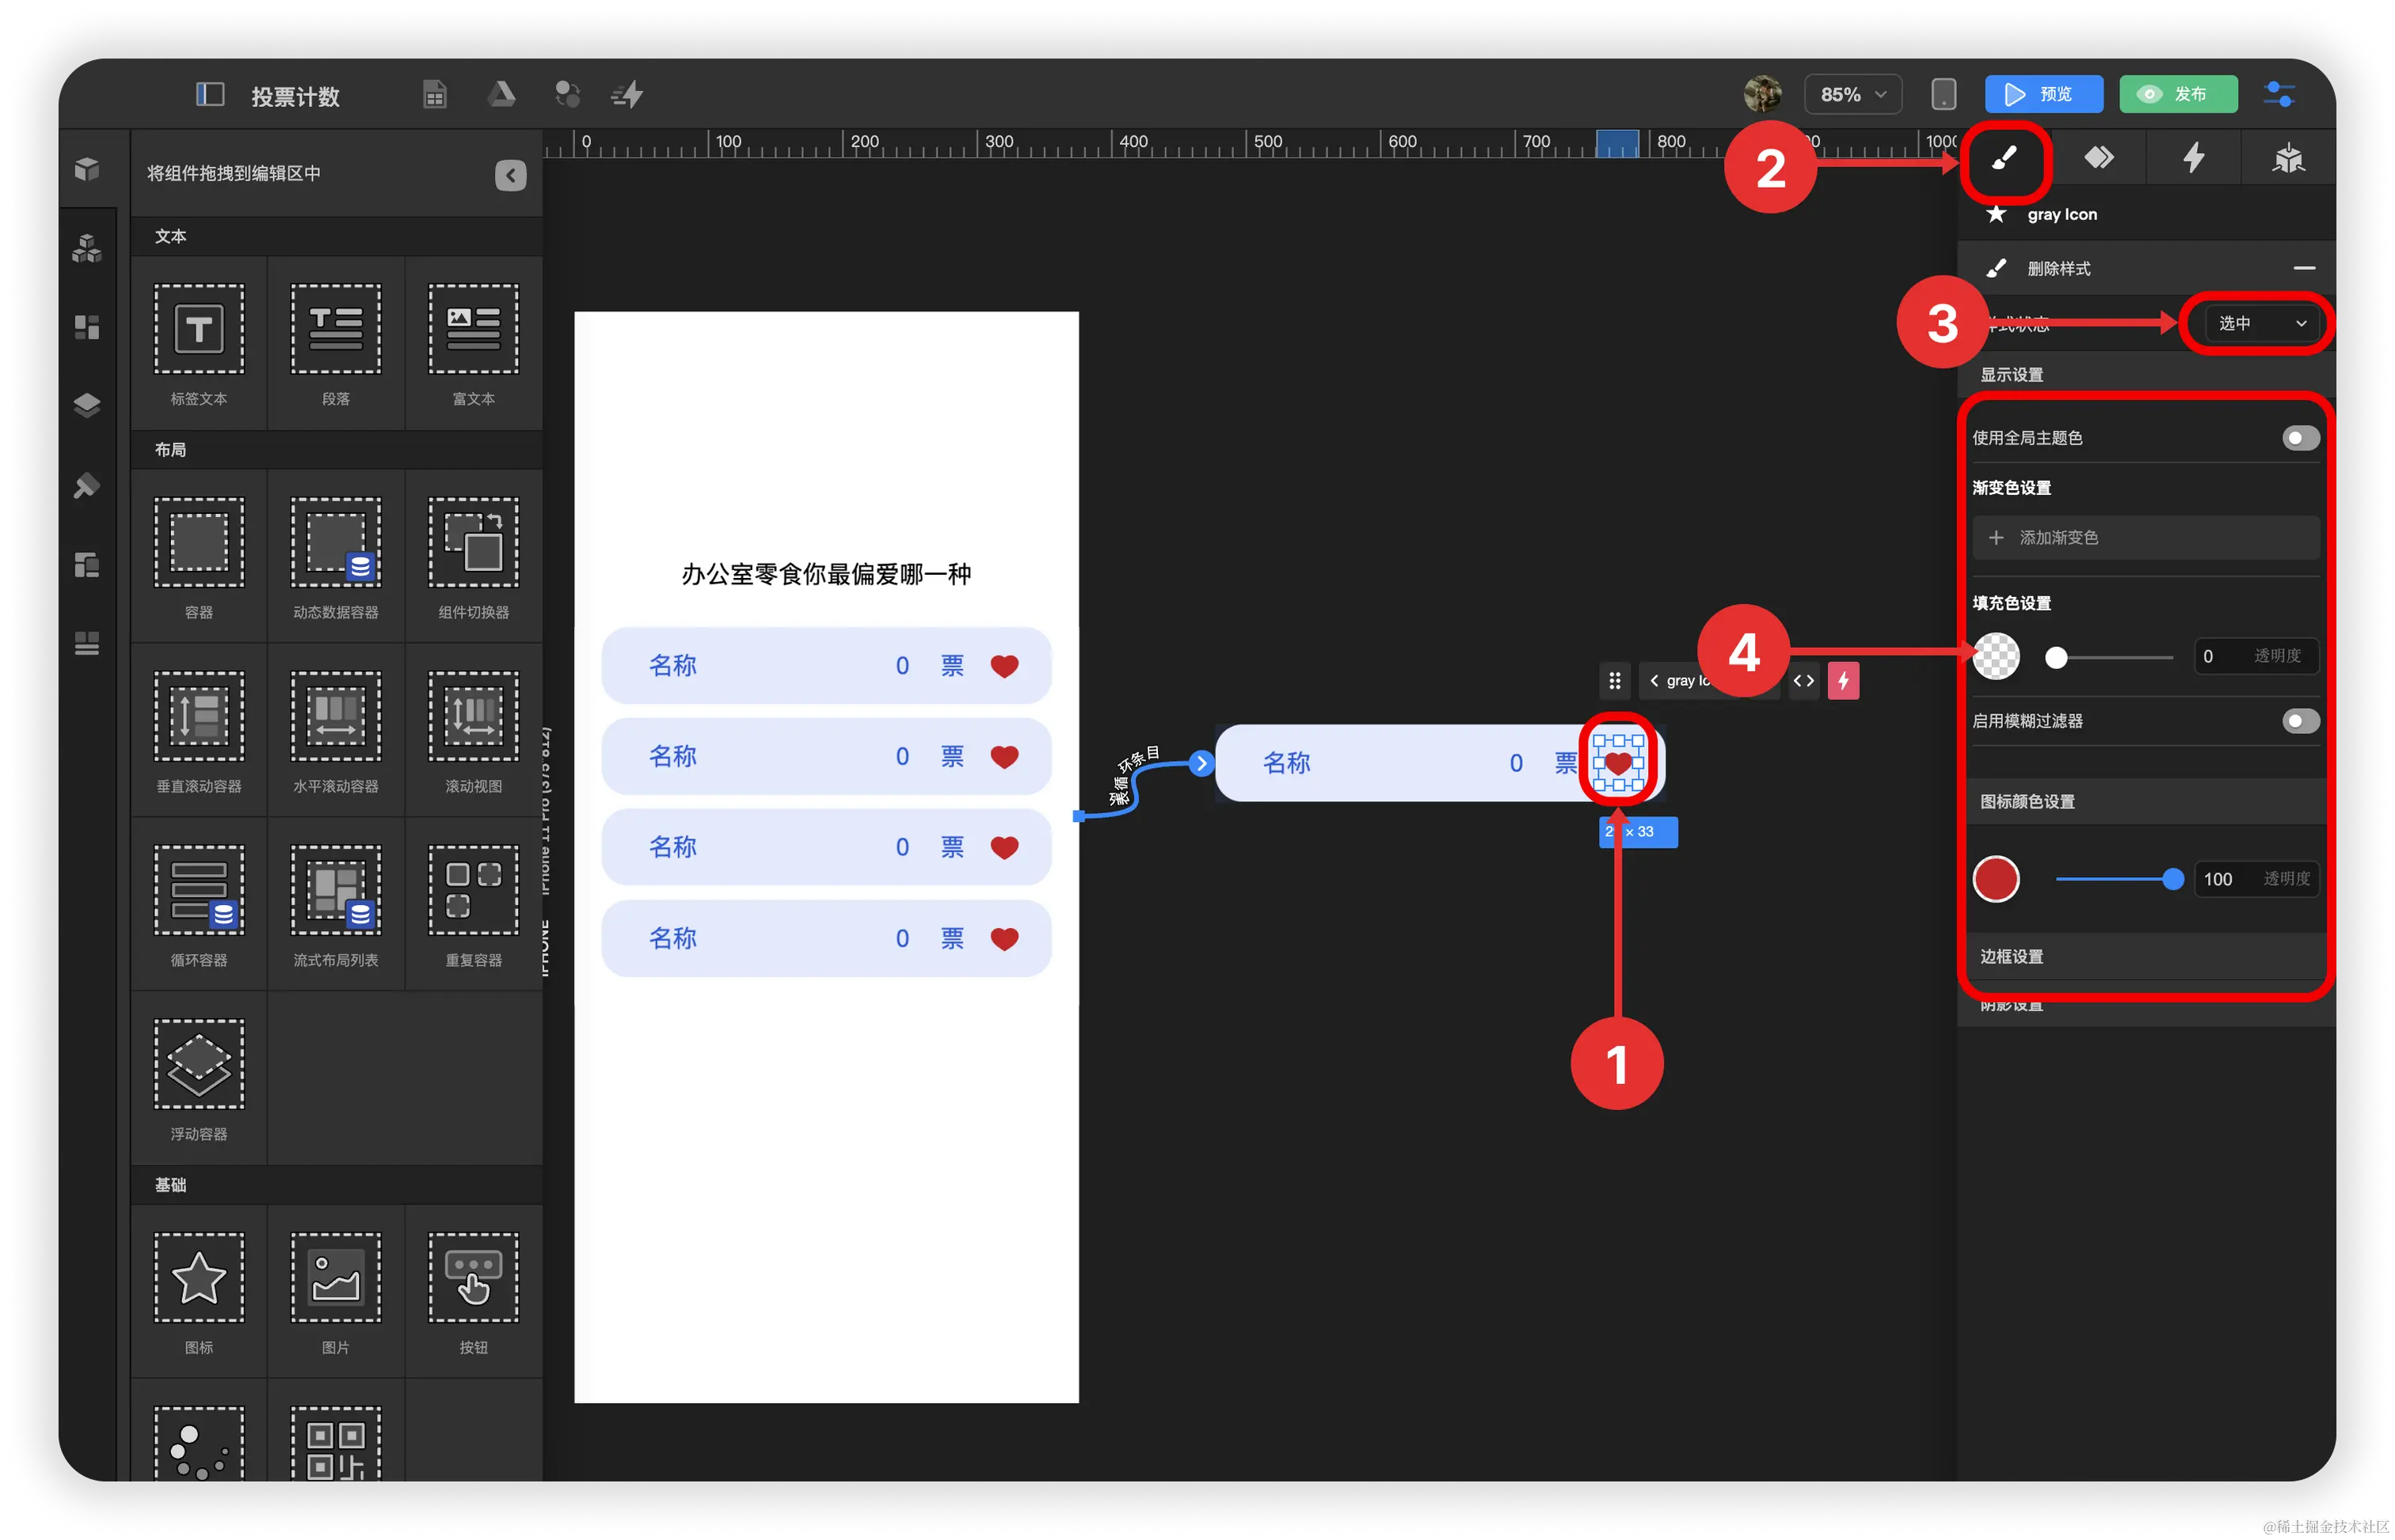
Task: Switch to the lightning events tab
Action: [x=2193, y=158]
